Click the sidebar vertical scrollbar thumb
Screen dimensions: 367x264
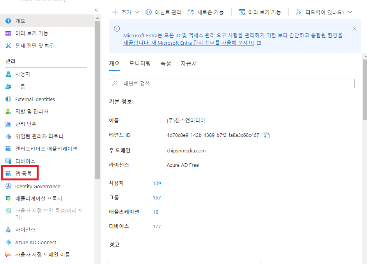coord(98,100)
